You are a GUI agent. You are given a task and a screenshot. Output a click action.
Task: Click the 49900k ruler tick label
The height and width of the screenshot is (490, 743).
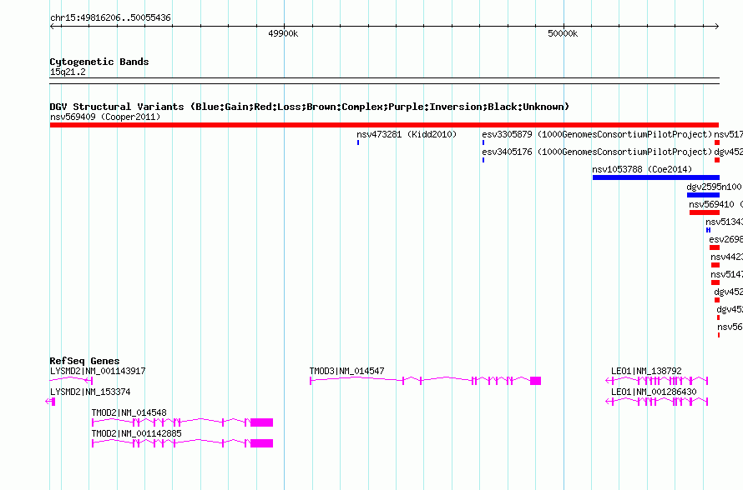coord(283,33)
